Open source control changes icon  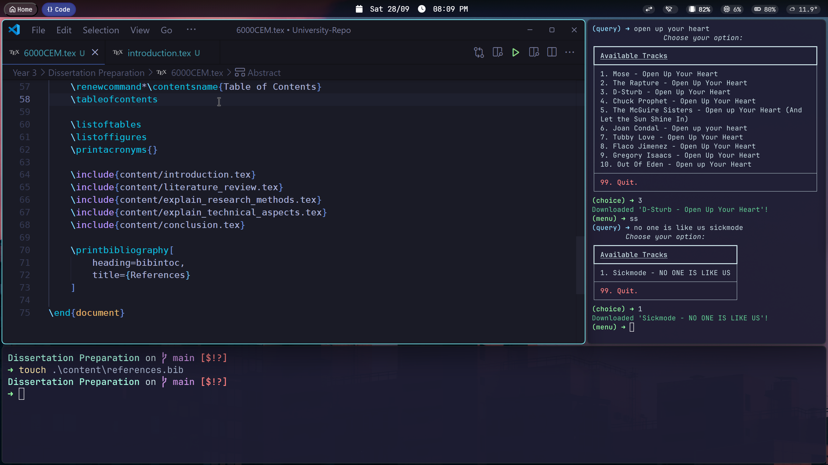click(x=479, y=52)
